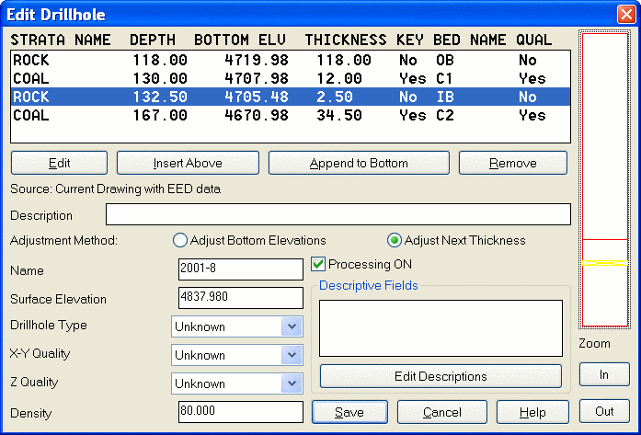Select the COAL row with depth 167.00
The height and width of the screenshot is (435, 641).
(291, 115)
